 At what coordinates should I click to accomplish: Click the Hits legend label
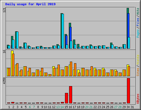(138, 11)
